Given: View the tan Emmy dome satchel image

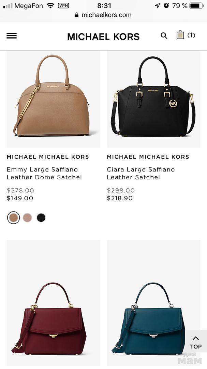Looking at the screenshot, I should [x=53, y=99].
